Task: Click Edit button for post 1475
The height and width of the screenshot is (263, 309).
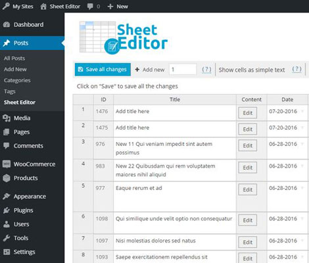Action: pyautogui.click(x=248, y=130)
